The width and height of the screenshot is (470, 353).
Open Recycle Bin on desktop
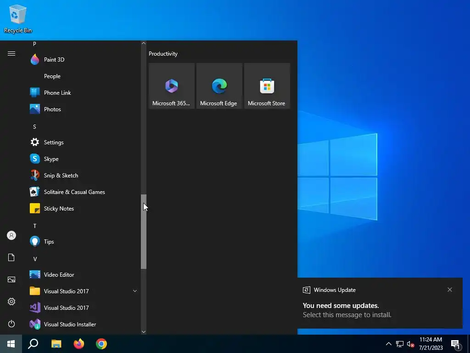(x=18, y=18)
